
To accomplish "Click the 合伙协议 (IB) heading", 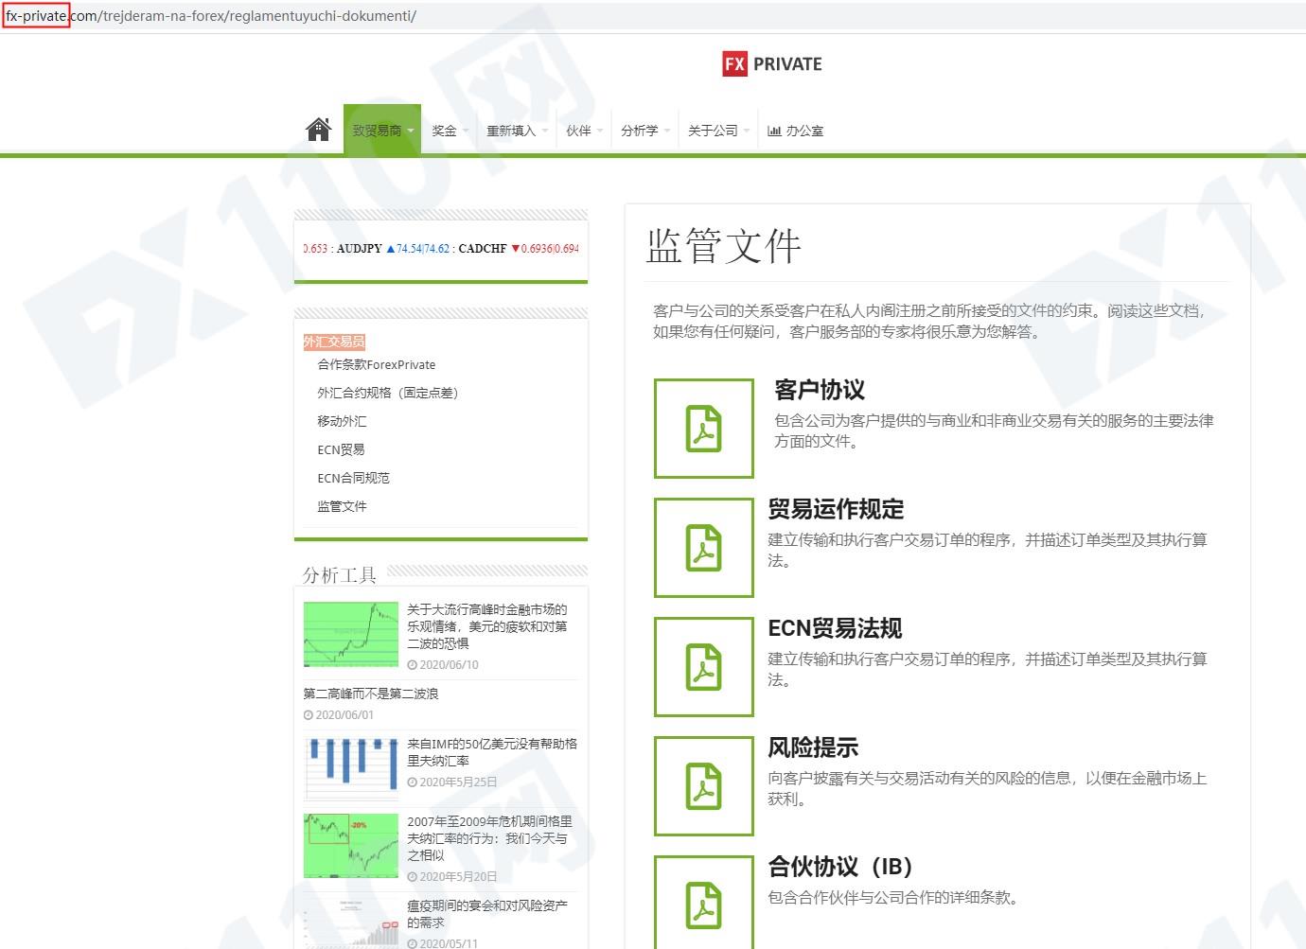I will [x=840, y=867].
